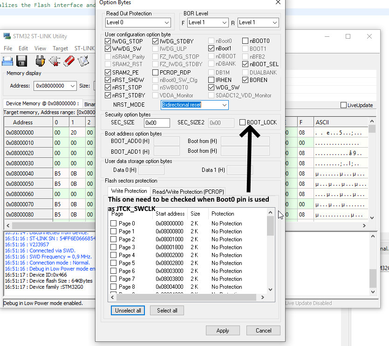
Task: Click the Save file floppy disk icon
Action: (x=21, y=61)
